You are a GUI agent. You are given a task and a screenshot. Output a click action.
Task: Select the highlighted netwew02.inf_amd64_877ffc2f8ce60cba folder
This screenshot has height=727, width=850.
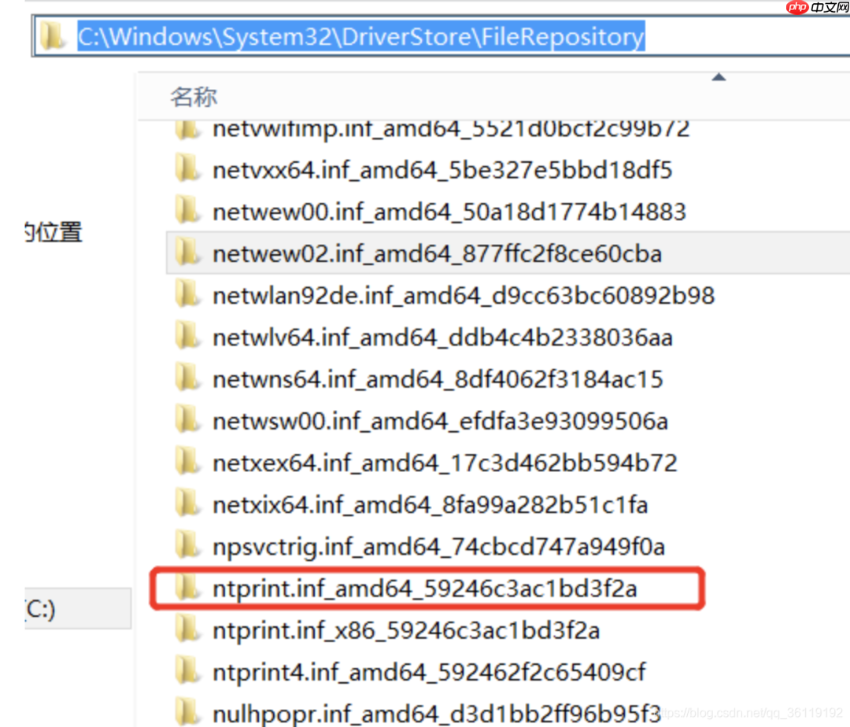click(437, 253)
